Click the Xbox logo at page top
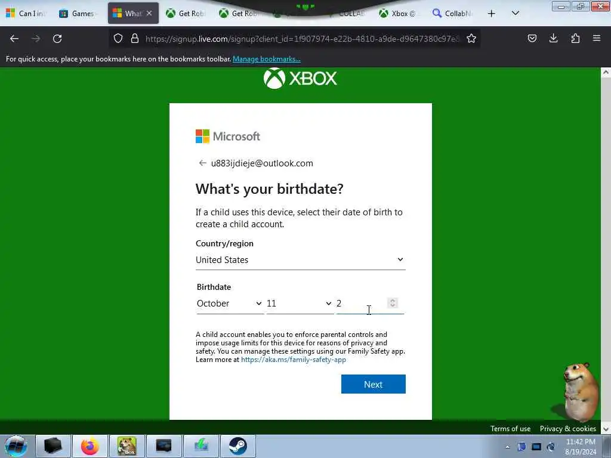The width and height of the screenshot is (611, 458). 300,78
